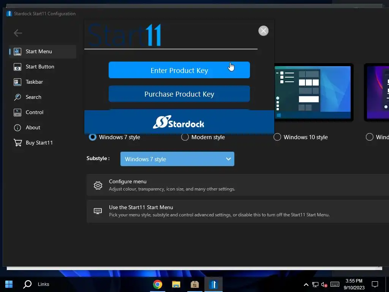Show hidden system tray icons
Screen dimensions: 389x292
306,284
